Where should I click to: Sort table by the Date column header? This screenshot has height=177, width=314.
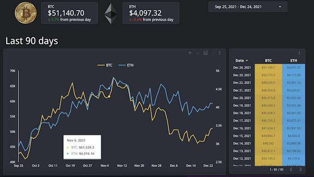pyautogui.click(x=242, y=60)
